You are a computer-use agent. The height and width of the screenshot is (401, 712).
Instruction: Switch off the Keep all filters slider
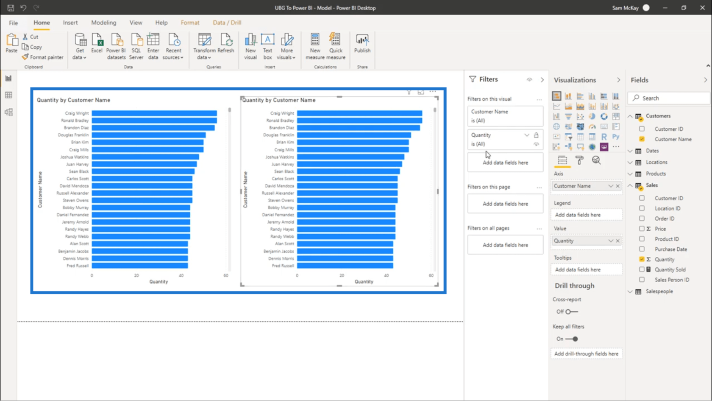(x=572, y=339)
